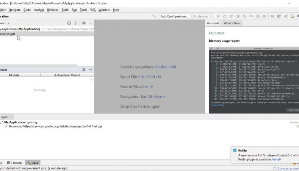
Task: Click the Apply Code Changes icon
Action: point(232,16)
